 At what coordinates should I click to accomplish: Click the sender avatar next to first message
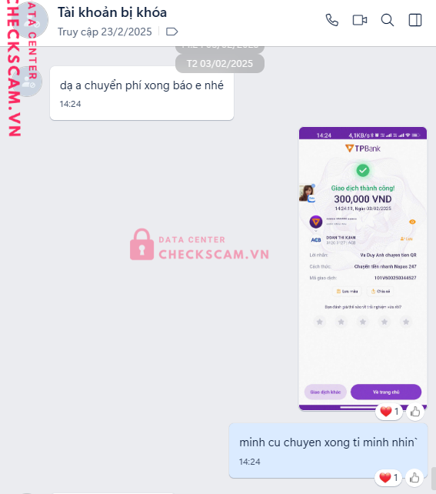click(28, 82)
